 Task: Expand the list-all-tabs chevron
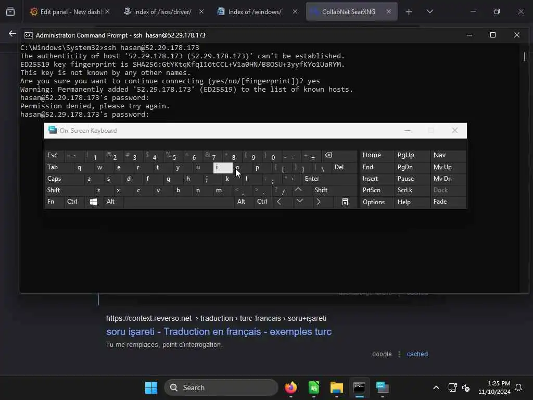[429, 11]
